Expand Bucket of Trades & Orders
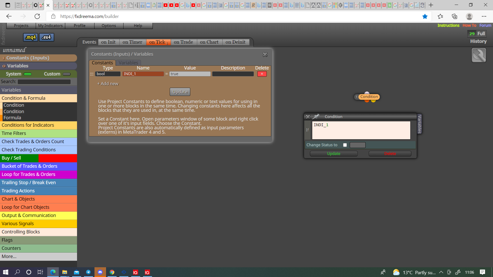This screenshot has width=493, height=277. [x=39, y=166]
